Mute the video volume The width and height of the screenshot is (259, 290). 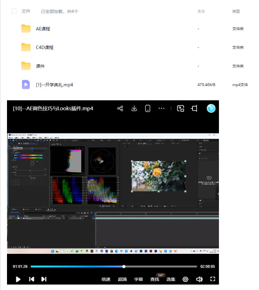click(x=199, y=279)
